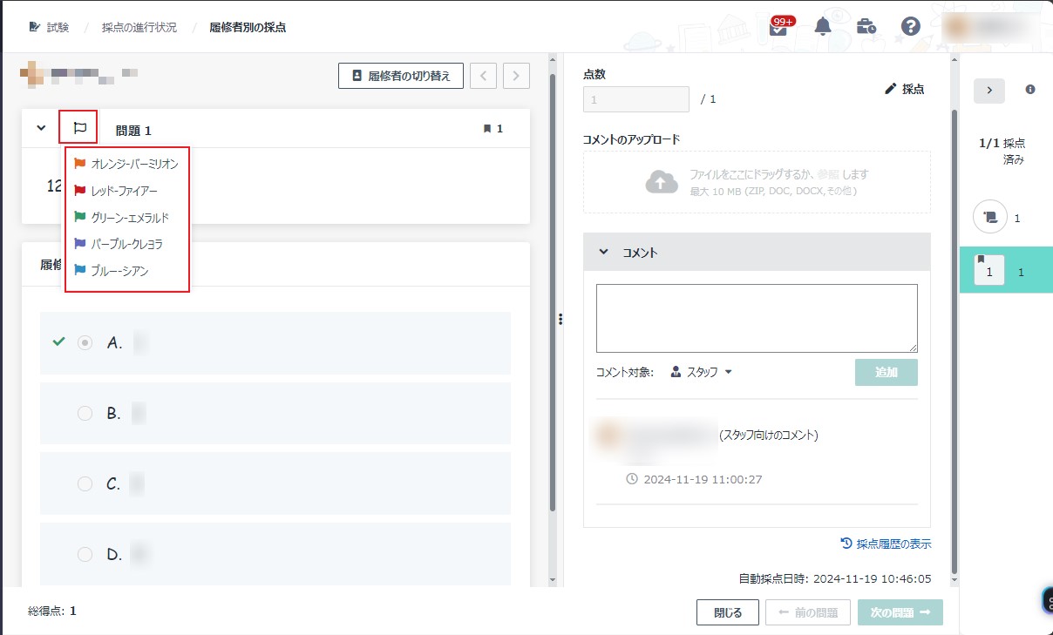Choose グリーン-エメラルド flag from menu
1053x635 pixels.
point(129,217)
